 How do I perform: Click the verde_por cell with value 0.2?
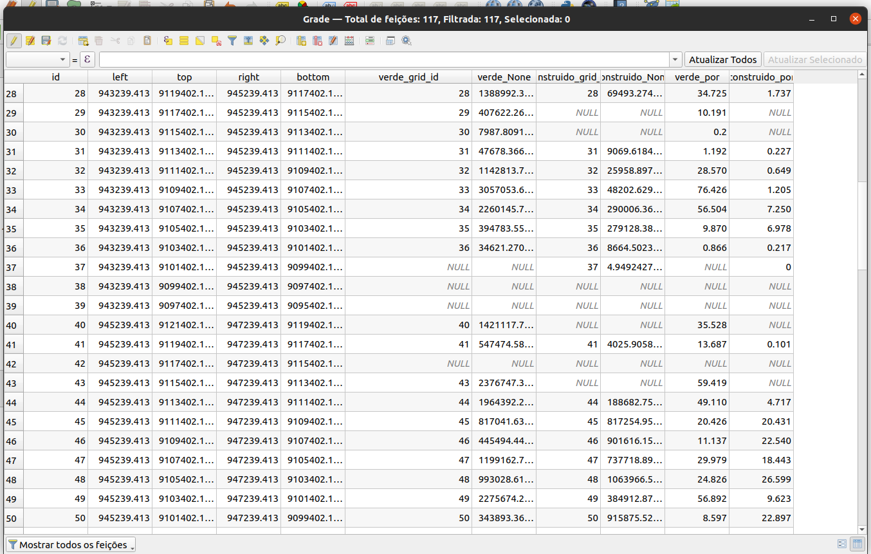click(x=697, y=132)
